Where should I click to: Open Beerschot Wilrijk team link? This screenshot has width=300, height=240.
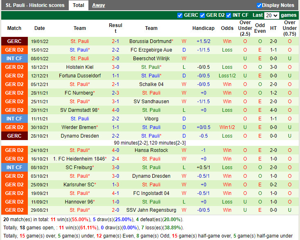coord(151,59)
